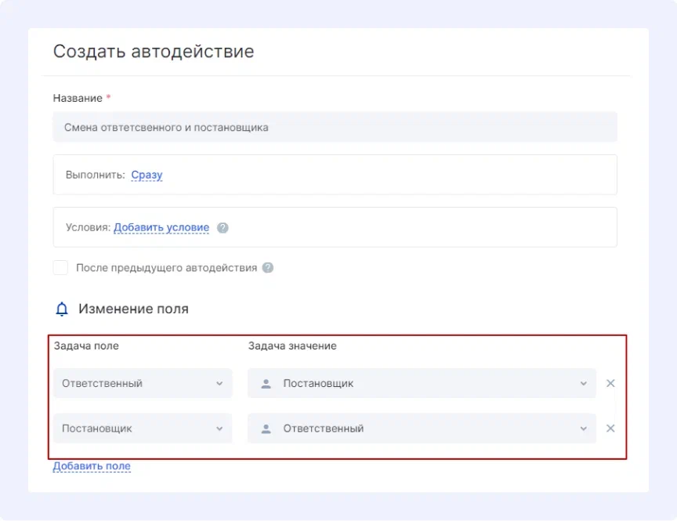Delete the Постановщик row using its X icon
This screenshot has height=521, width=677.
610,429
